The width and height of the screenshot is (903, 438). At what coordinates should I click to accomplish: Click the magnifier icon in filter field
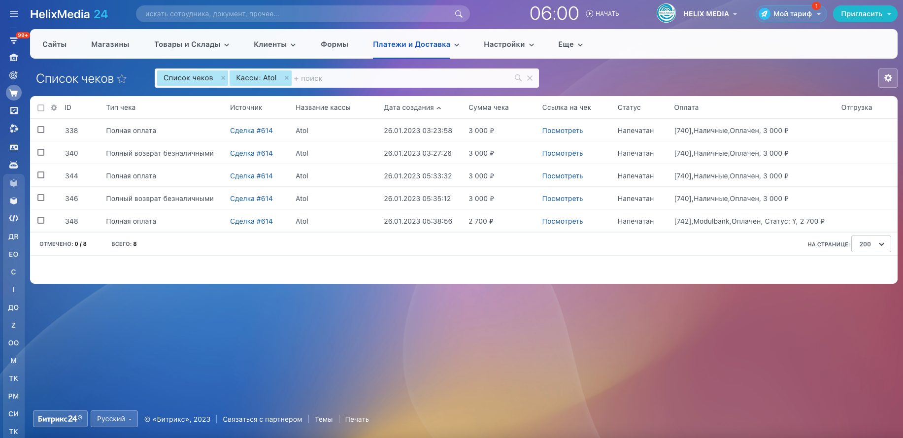518,78
